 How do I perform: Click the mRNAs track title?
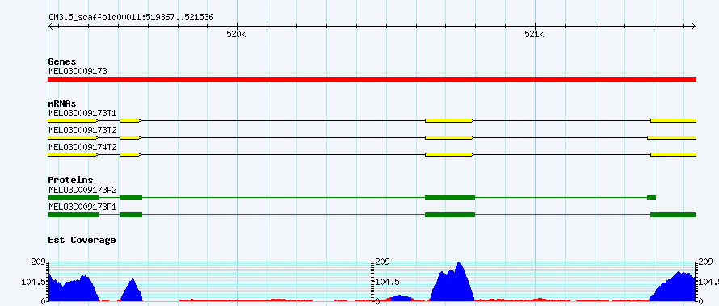(62, 104)
